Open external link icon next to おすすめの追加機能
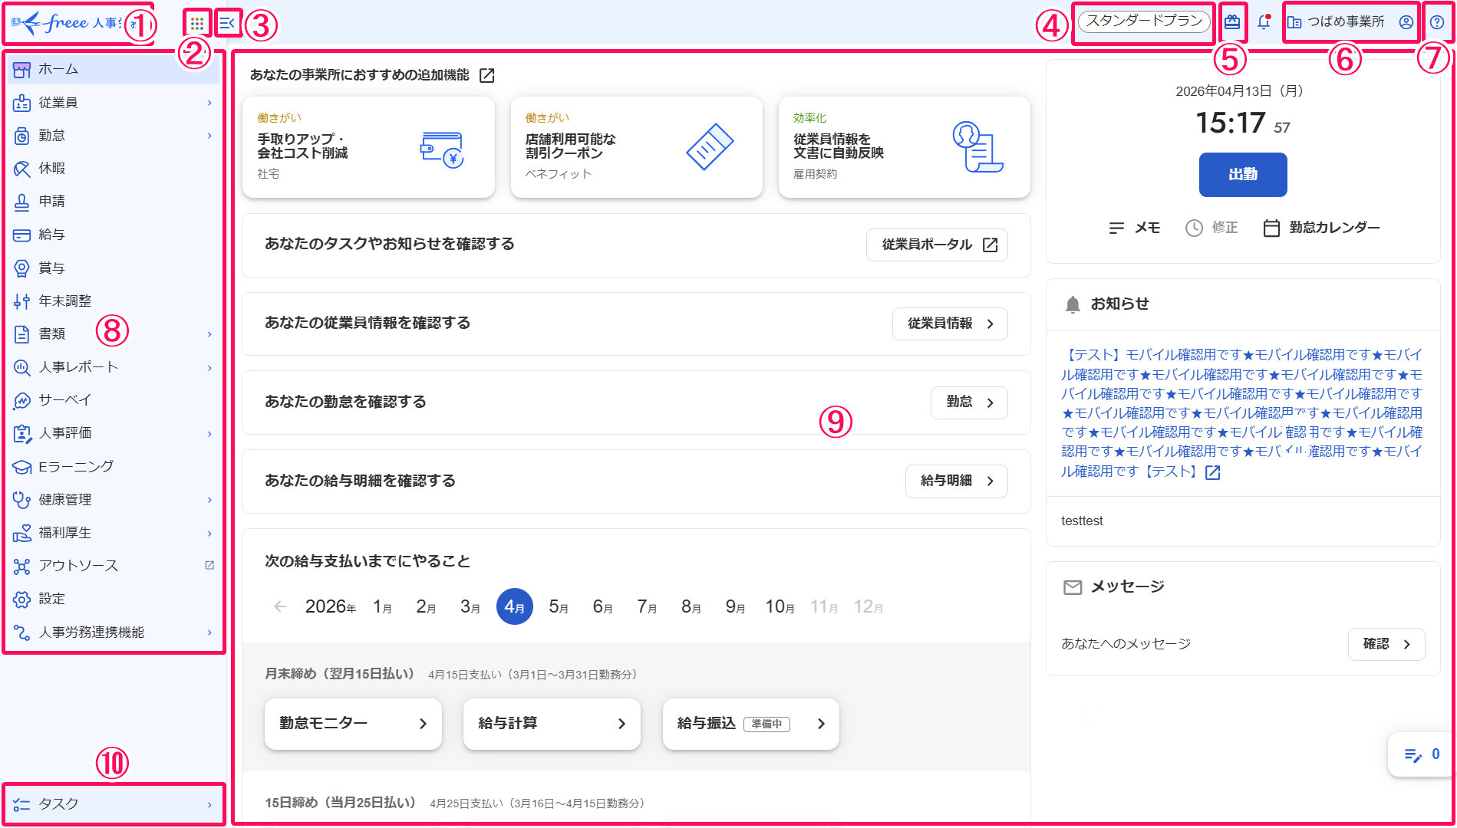 (x=487, y=75)
